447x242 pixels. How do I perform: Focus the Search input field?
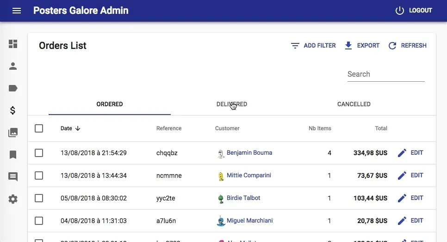coord(386,74)
